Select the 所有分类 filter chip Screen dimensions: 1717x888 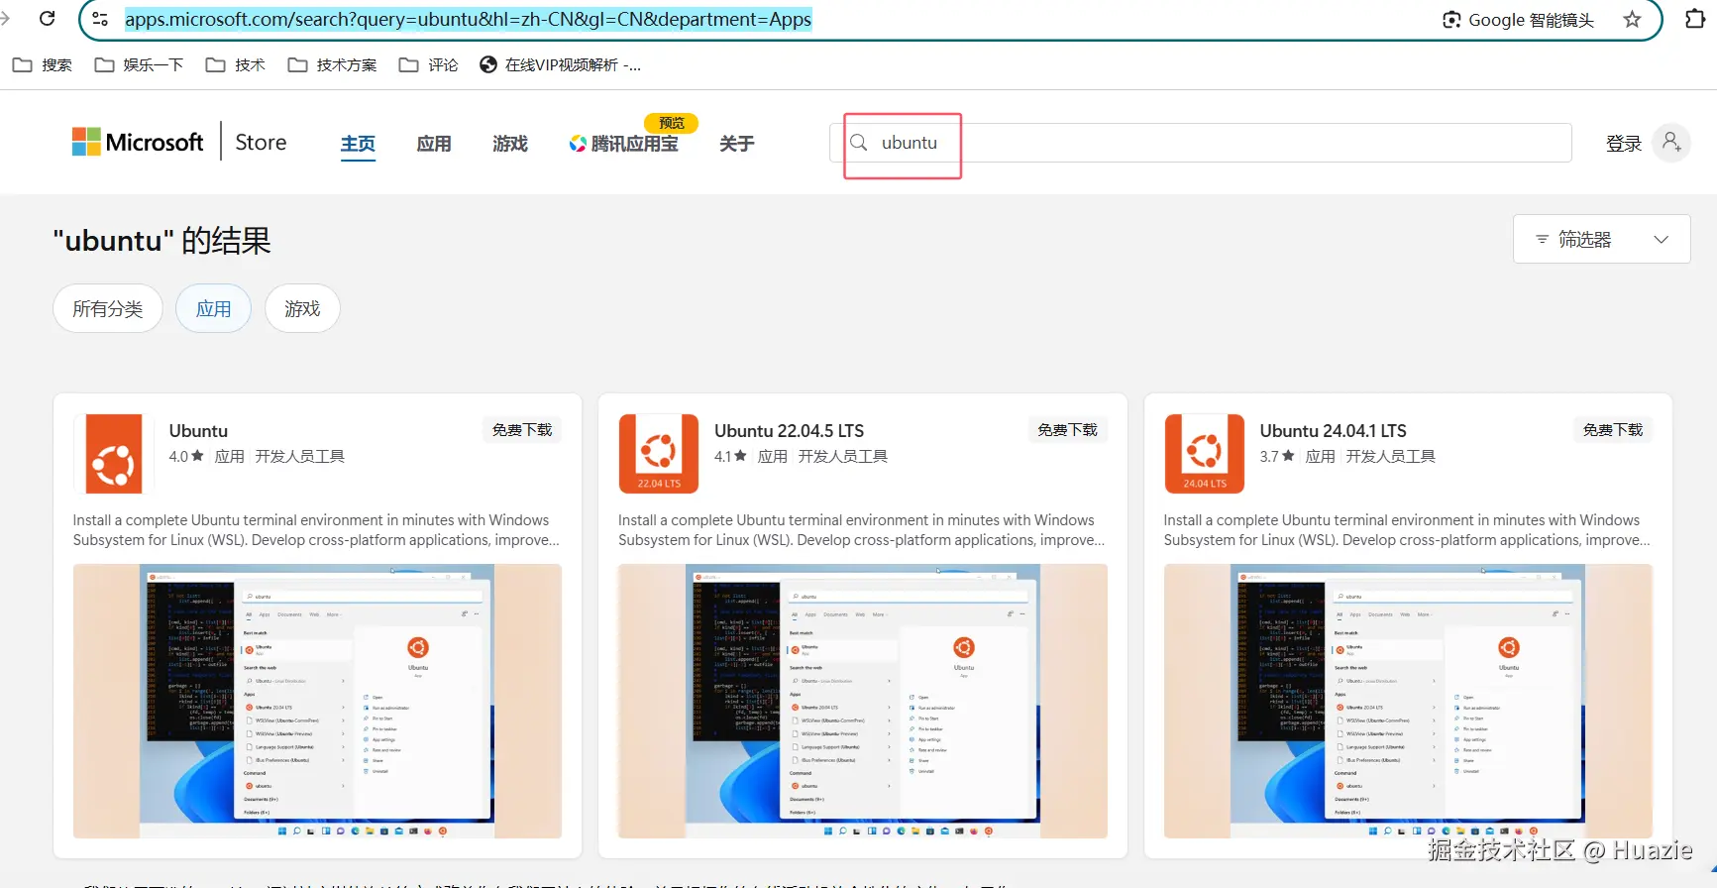click(x=108, y=308)
